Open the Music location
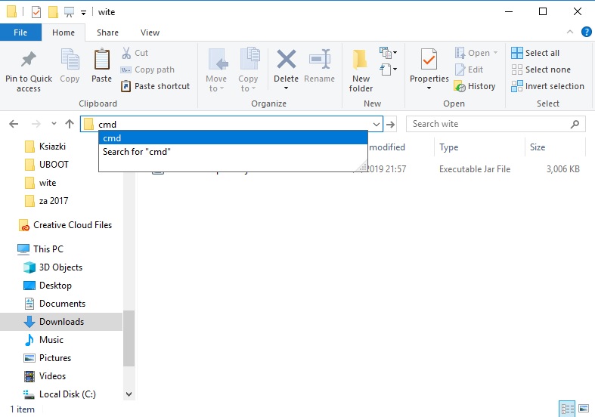595x417 pixels. pos(44,340)
